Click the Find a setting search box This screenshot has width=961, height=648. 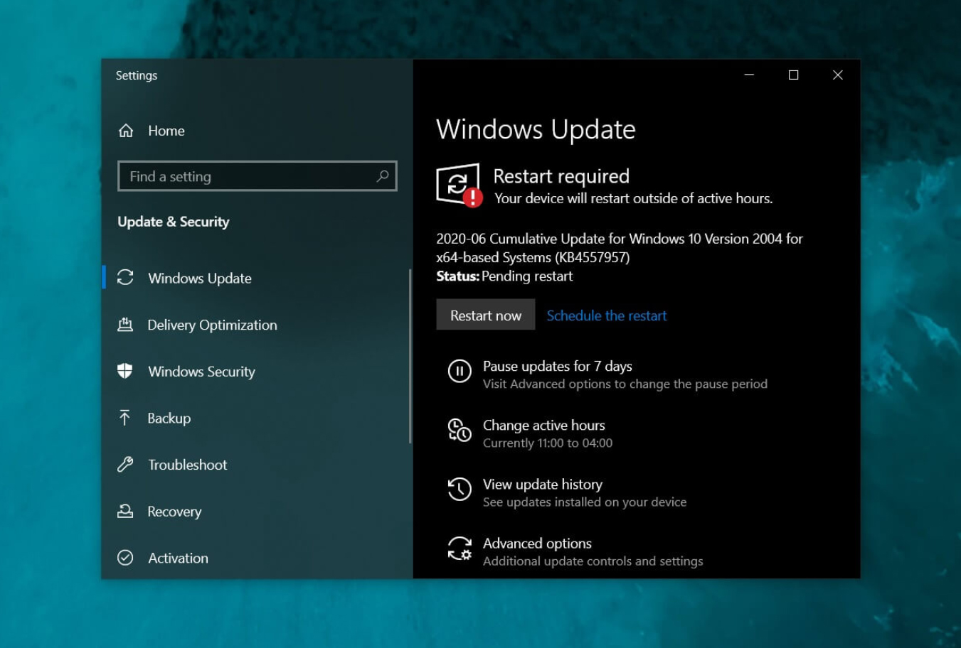coord(257,176)
